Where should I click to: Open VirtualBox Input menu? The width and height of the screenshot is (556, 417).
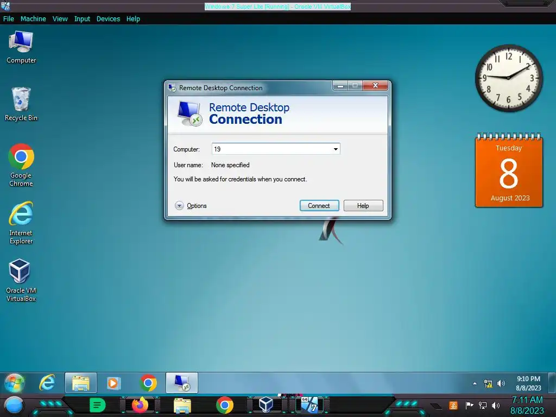click(x=82, y=19)
